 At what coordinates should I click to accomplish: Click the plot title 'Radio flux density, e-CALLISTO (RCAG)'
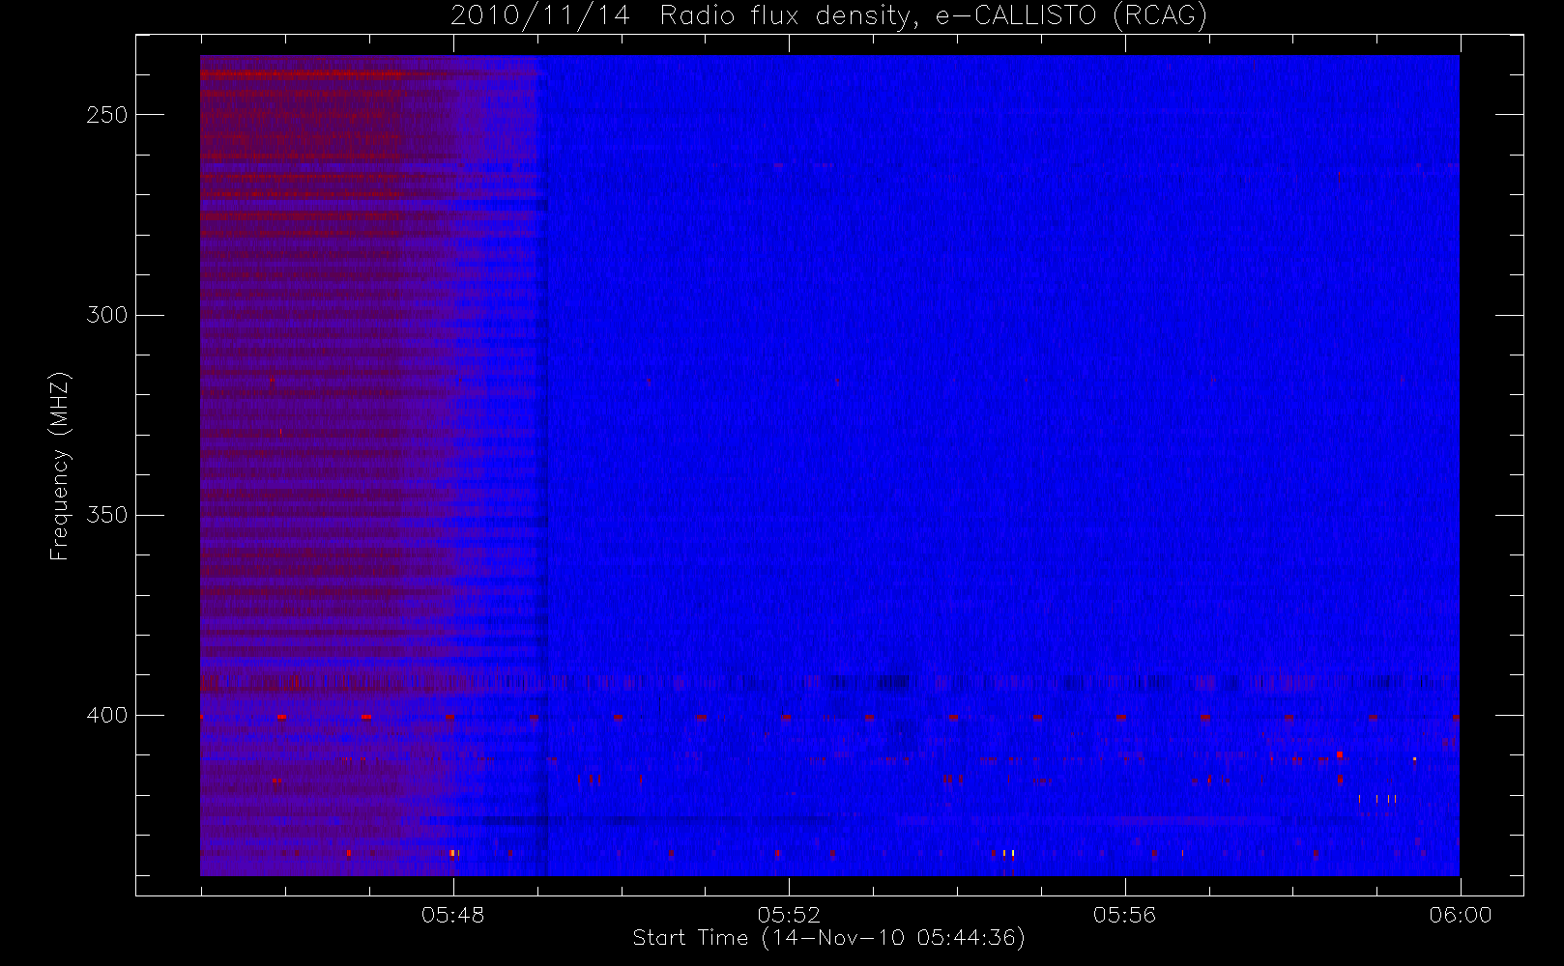tap(934, 16)
